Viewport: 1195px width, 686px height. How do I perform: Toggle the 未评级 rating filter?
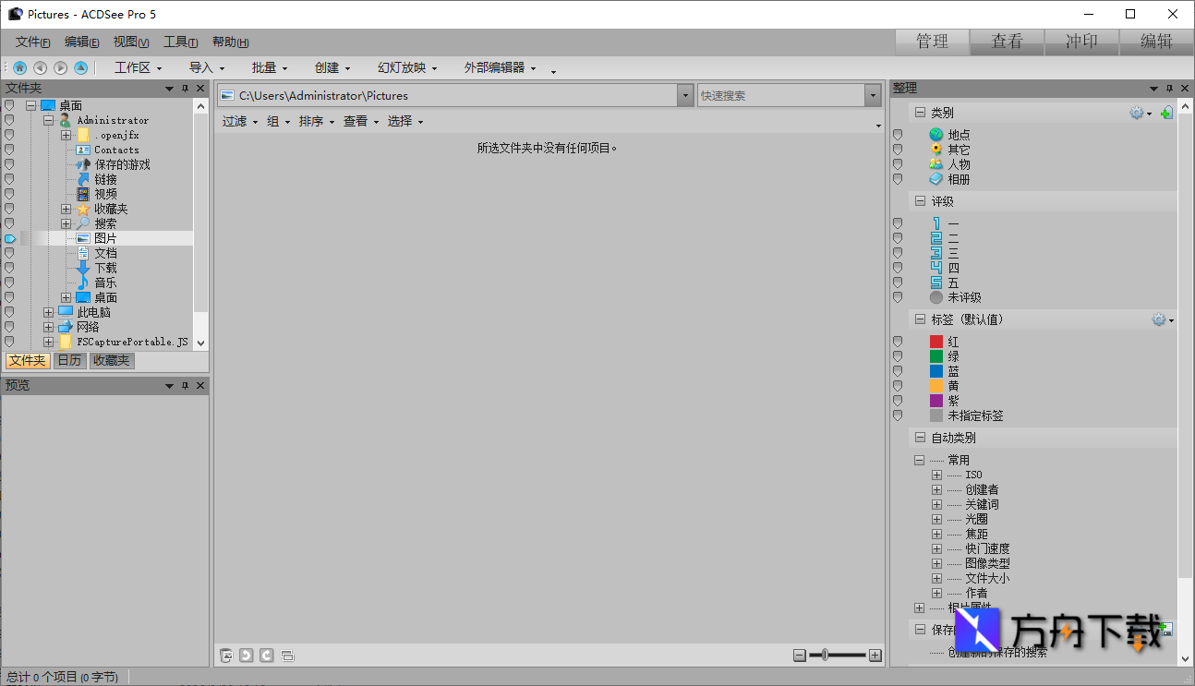tap(897, 296)
